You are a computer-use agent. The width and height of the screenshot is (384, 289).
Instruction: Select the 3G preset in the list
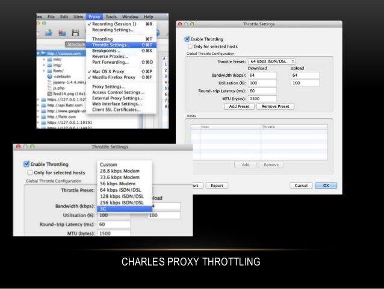tap(125, 209)
